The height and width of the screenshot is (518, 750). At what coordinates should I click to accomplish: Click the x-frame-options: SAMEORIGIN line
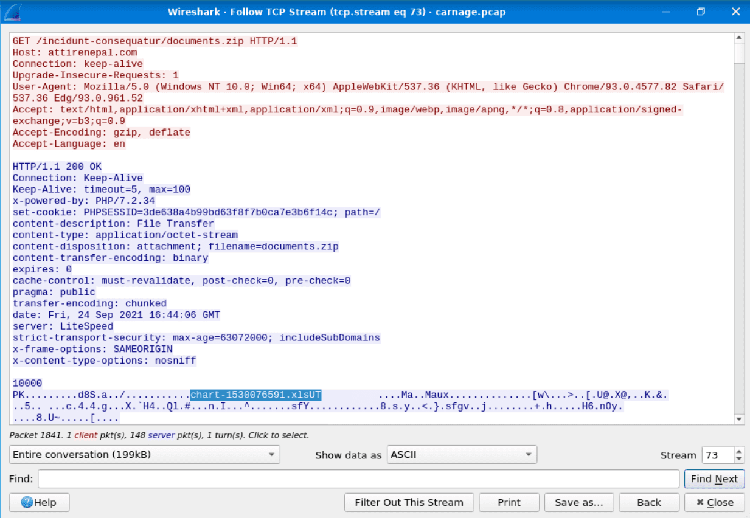tap(92, 349)
